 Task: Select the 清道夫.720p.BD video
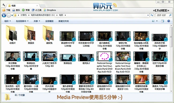160,83
